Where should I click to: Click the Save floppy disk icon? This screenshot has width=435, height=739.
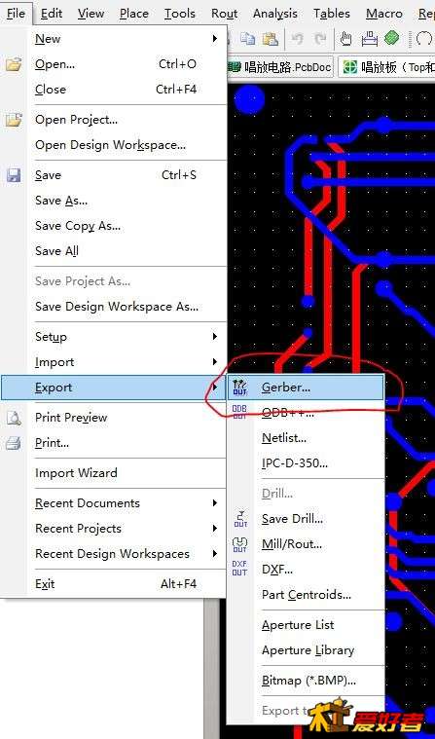coord(14,175)
